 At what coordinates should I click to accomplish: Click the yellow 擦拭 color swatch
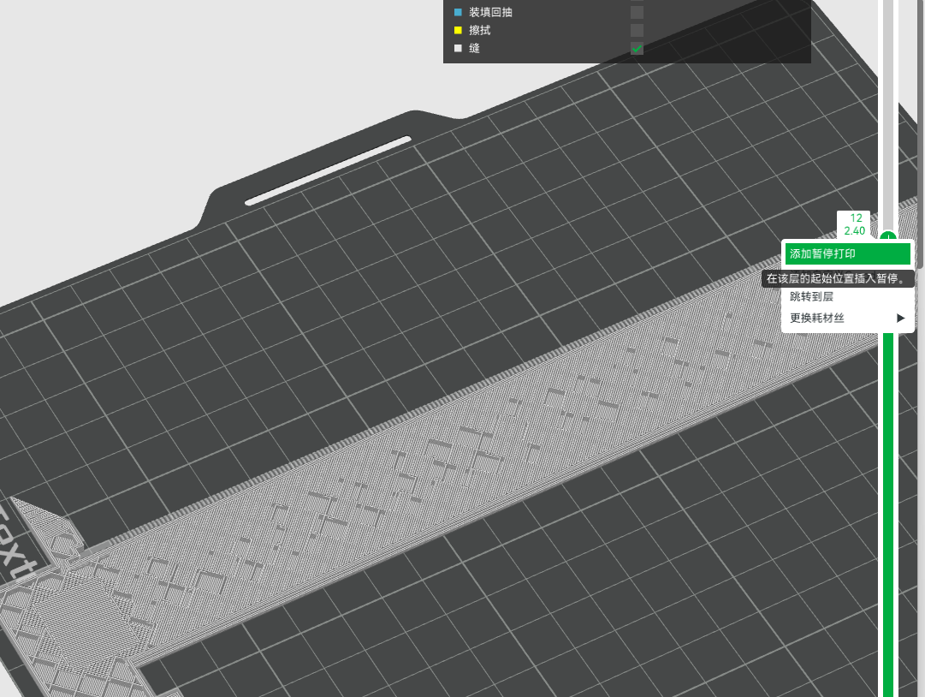pos(458,30)
